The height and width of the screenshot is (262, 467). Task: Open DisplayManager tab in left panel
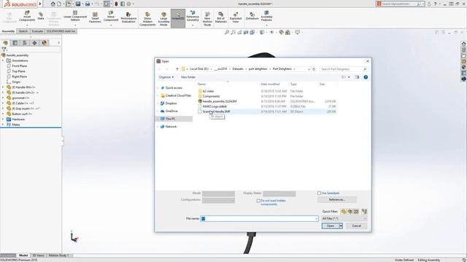click(x=45, y=43)
